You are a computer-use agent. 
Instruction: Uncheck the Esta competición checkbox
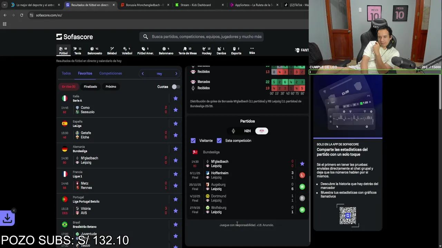coord(219,141)
